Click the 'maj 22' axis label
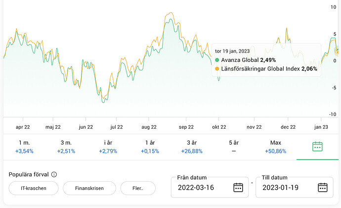 [53, 127]
